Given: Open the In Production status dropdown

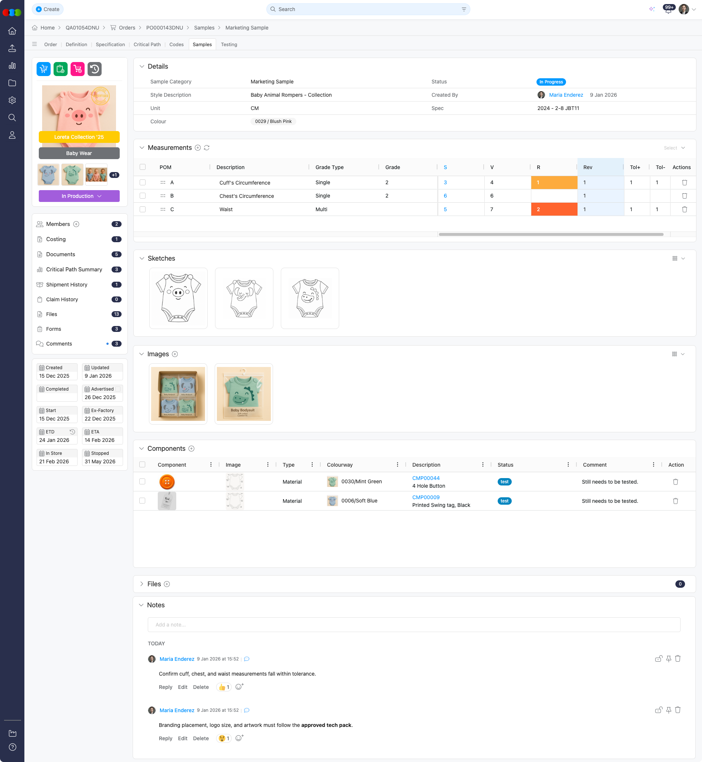Looking at the screenshot, I should (x=79, y=196).
